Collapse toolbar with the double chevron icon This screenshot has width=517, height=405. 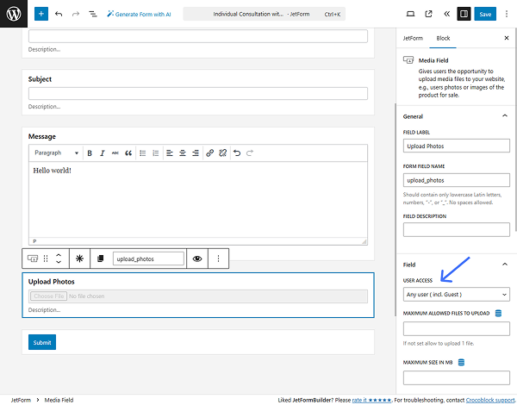pos(446,14)
